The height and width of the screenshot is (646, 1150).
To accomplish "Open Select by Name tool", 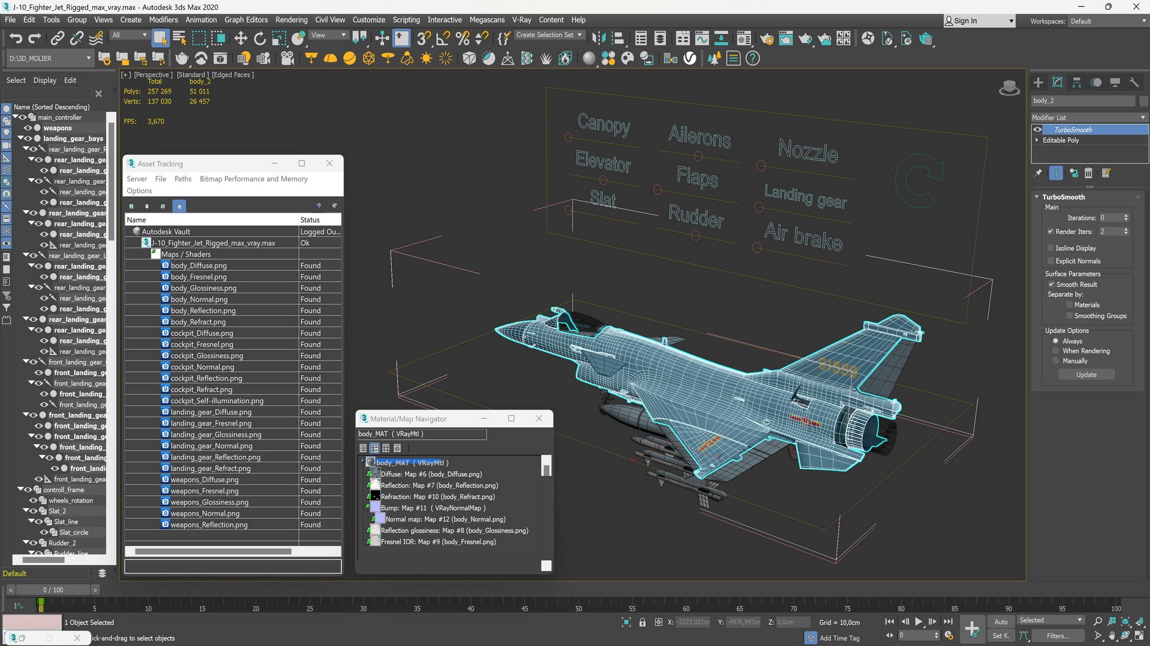I will coord(179,39).
